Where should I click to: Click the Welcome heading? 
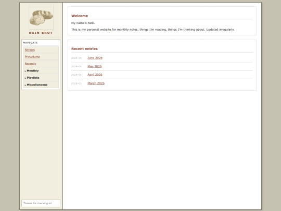point(80,16)
